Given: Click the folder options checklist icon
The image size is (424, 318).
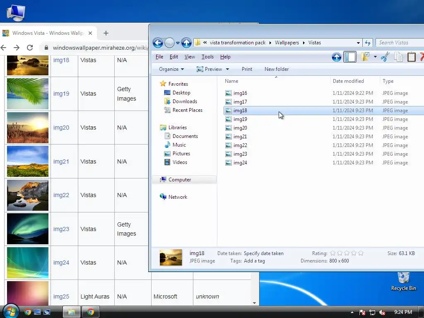Looking at the screenshot, I should coord(365,57).
